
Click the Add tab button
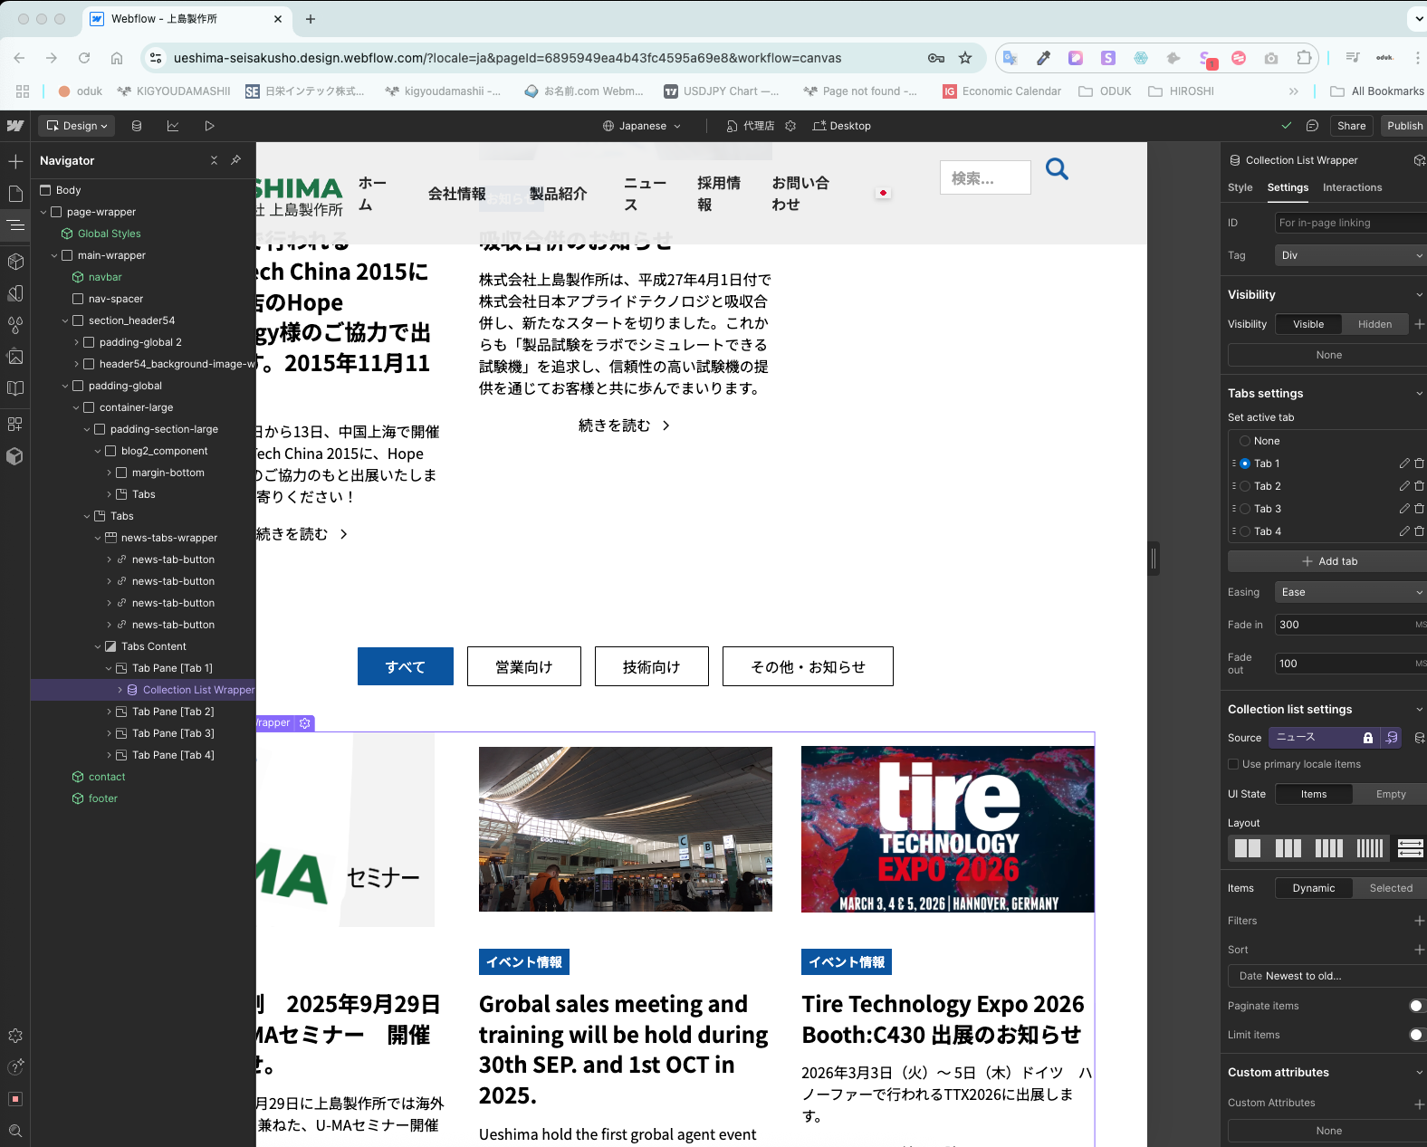coord(1327,561)
